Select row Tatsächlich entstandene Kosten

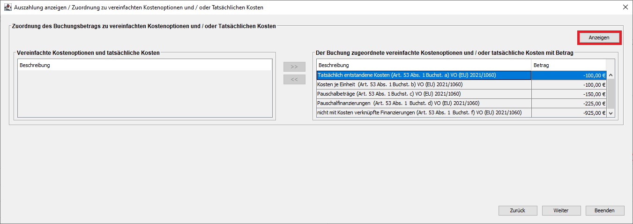(x=424, y=75)
